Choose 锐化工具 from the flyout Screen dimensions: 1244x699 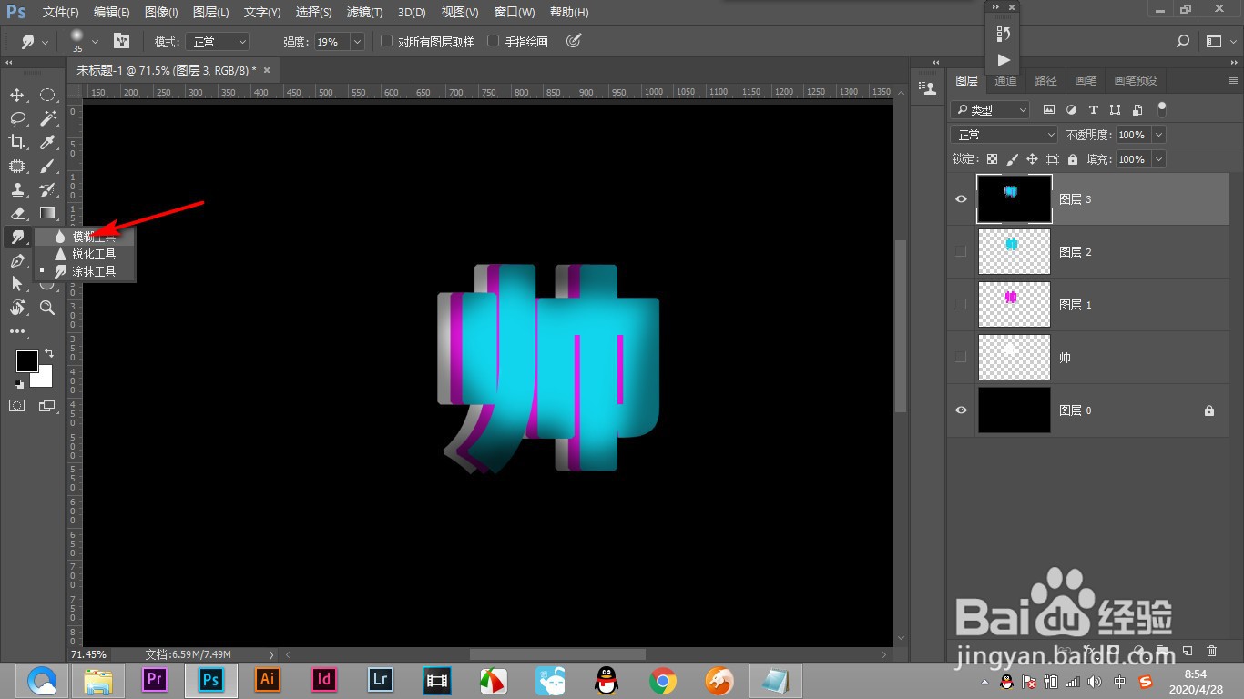94,254
